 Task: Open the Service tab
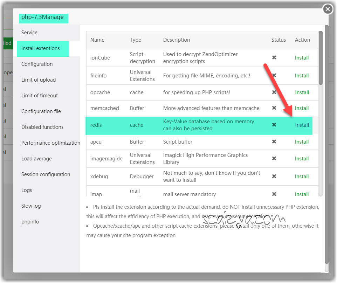(x=29, y=33)
